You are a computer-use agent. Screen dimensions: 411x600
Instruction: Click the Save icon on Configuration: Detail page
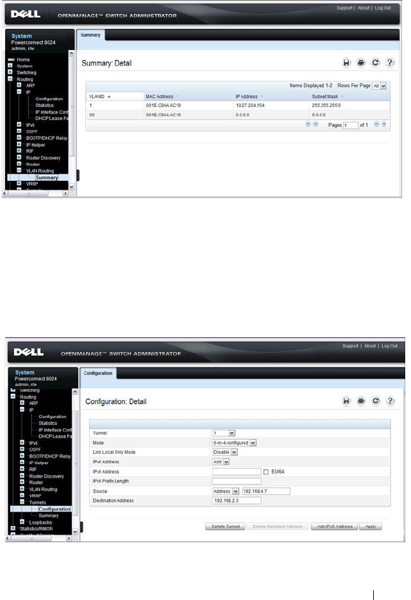coord(346,401)
